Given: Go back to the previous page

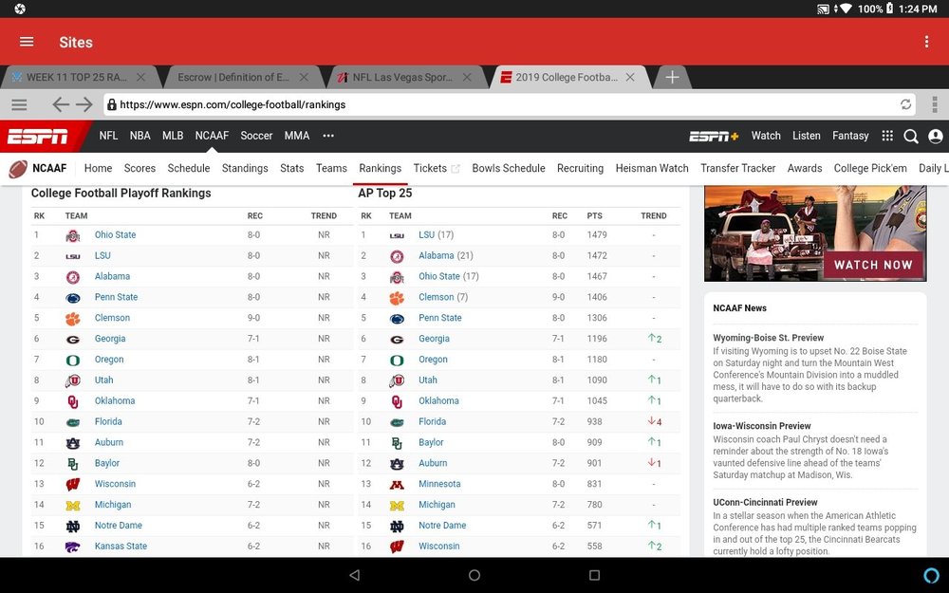Looking at the screenshot, I should coord(61,104).
